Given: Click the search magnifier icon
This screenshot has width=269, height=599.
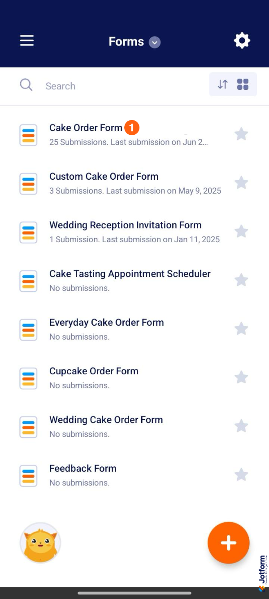Looking at the screenshot, I should click(26, 85).
